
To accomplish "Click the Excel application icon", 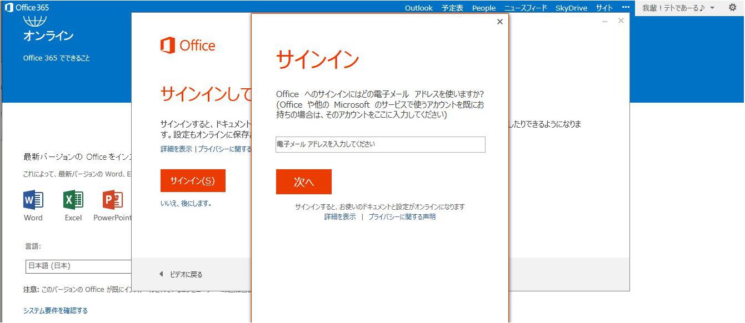I will point(73,200).
